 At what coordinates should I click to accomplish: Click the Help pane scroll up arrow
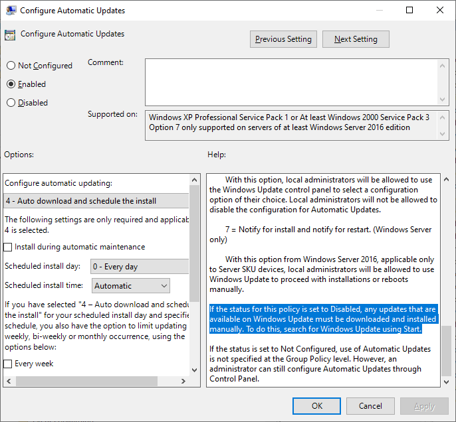[447, 180]
